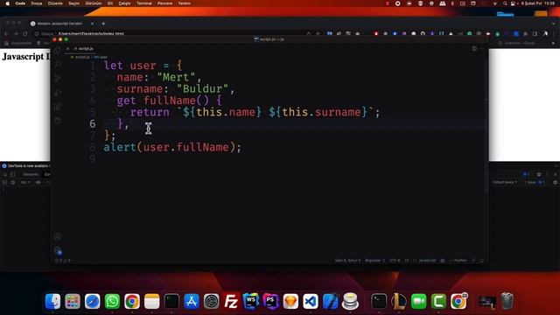Click the JavaScript language mode in status bar
The height and width of the screenshot is (315, 560).
[x=427, y=261]
